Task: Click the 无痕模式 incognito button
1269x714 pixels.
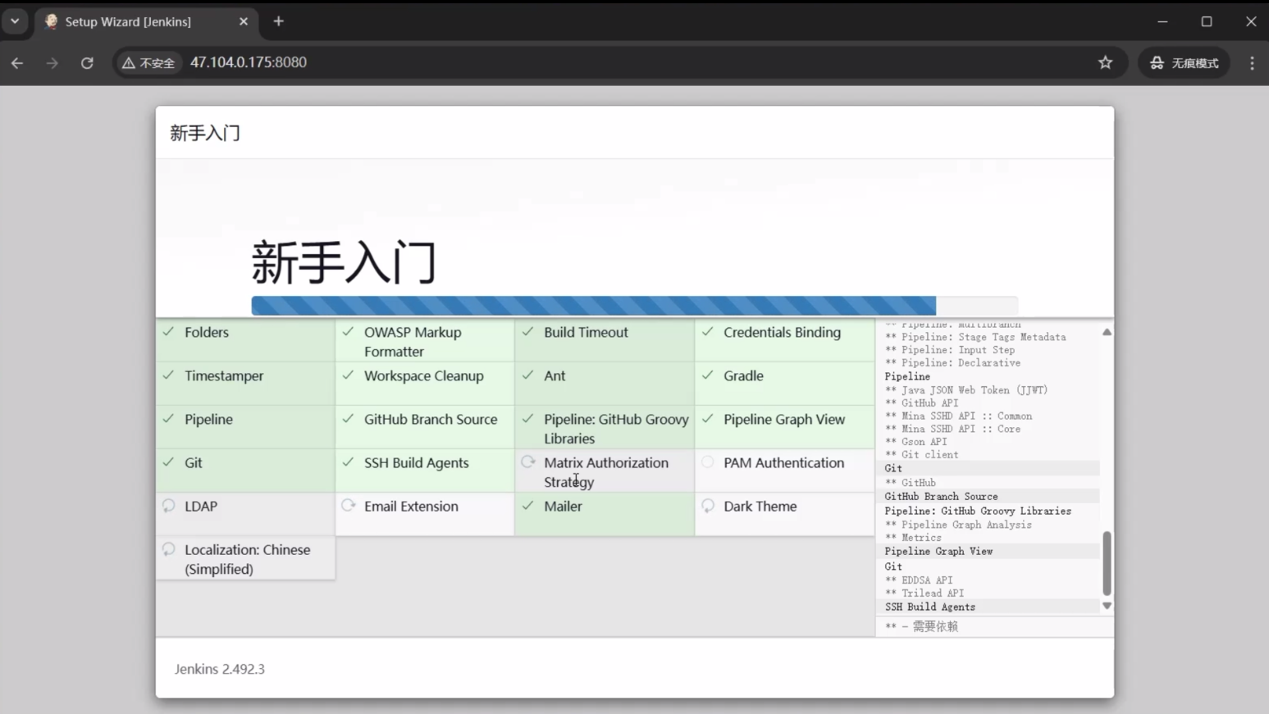Action: (x=1185, y=62)
